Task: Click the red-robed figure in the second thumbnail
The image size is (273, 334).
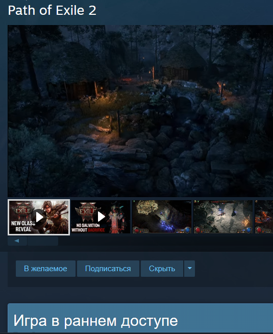Action: (115, 219)
